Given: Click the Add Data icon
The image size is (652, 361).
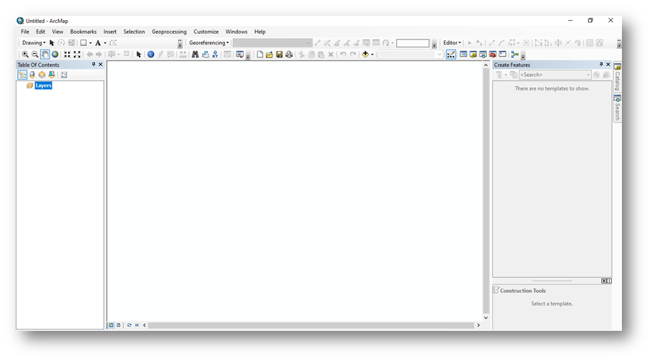Looking at the screenshot, I should point(365,54).
